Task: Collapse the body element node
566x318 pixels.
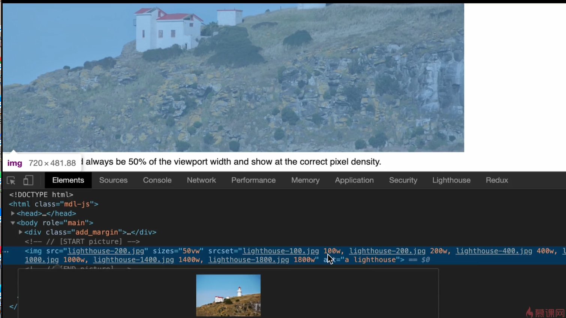Action: click(x=13, y=223)
